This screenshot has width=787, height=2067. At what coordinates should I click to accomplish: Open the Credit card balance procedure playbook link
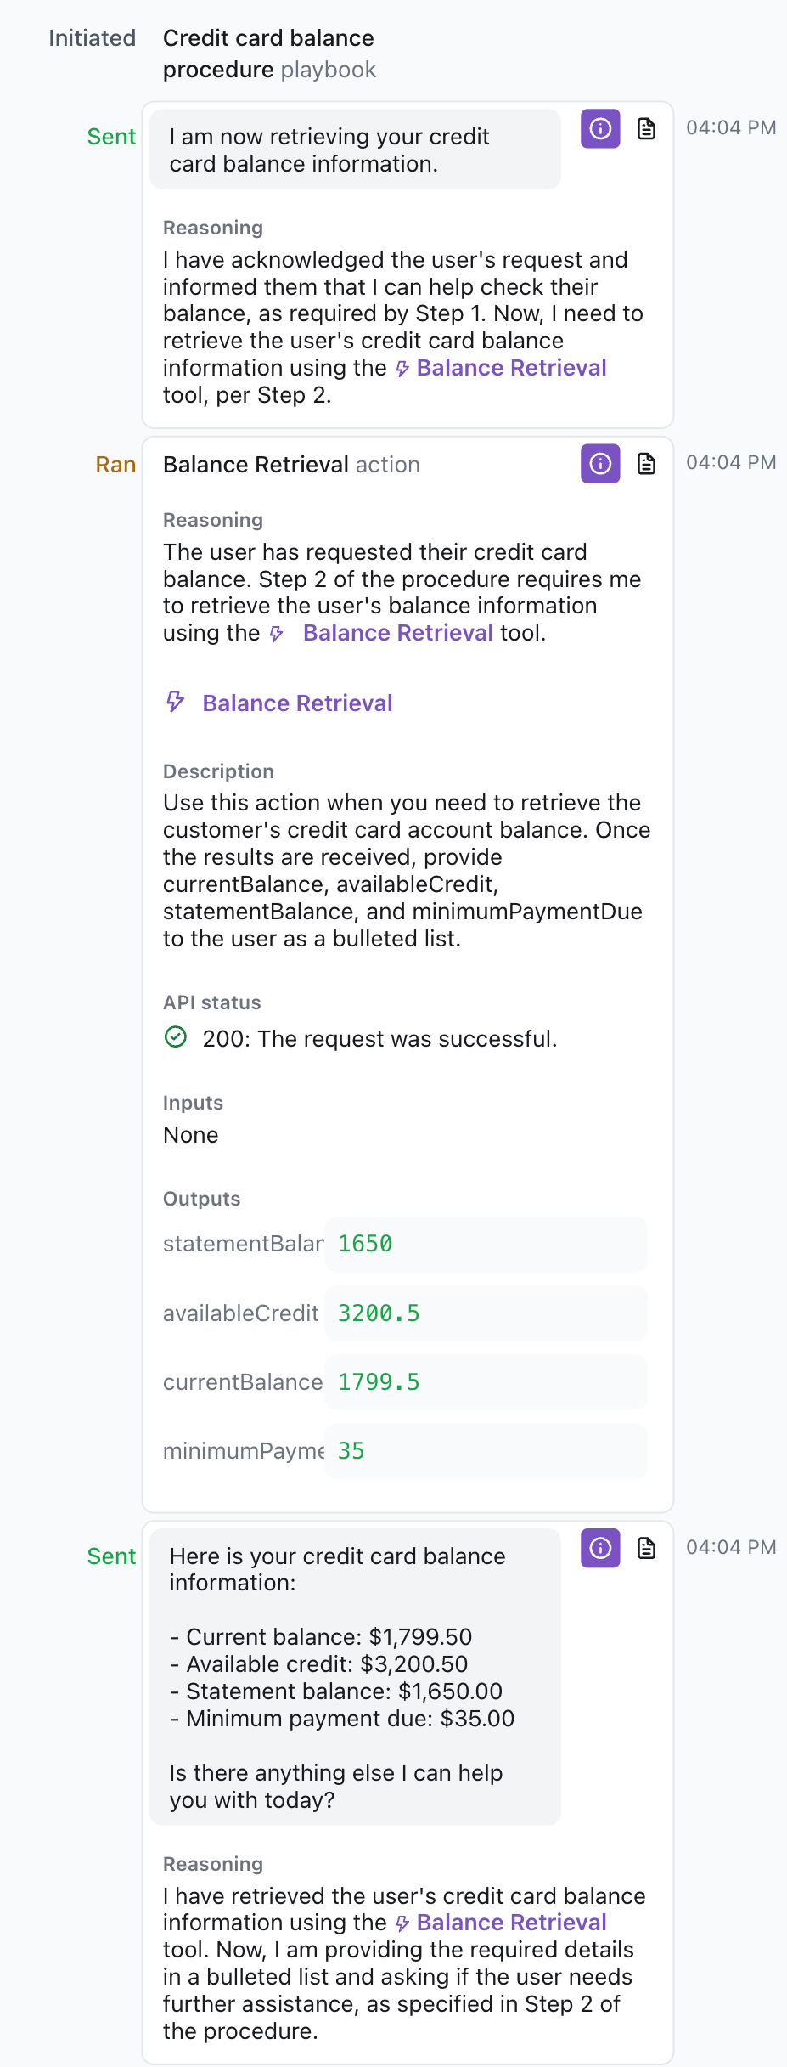click(268, 54)
